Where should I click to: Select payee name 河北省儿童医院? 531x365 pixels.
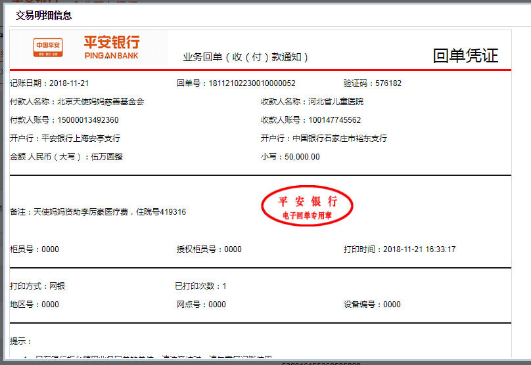(x=336, y=102)
